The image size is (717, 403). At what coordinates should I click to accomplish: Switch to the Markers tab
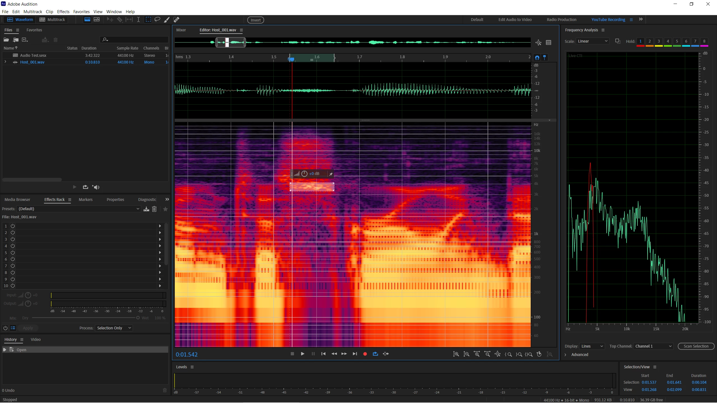[x=85, y=200]
